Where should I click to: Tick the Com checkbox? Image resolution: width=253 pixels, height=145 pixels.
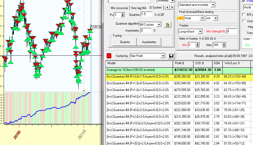(x=244, y=21)
